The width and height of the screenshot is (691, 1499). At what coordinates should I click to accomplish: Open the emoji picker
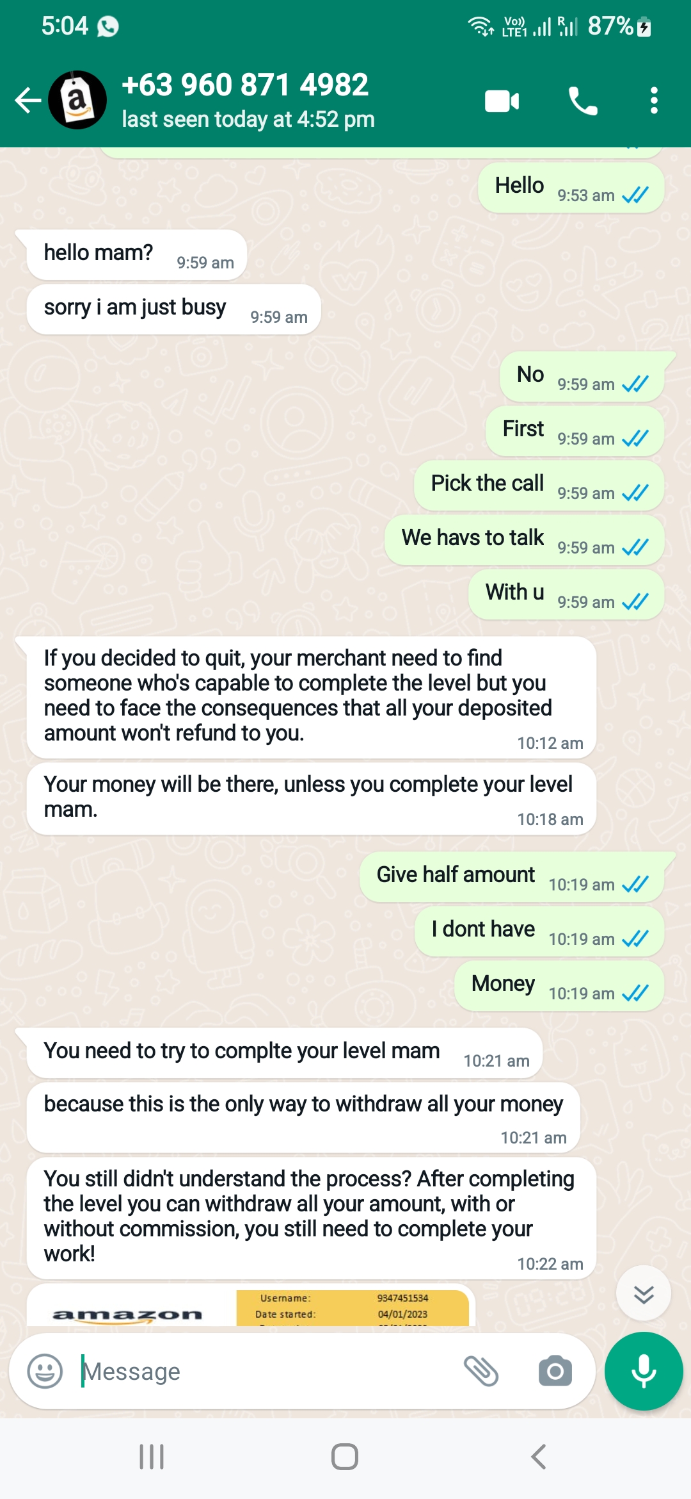pyautogui.click(x=45, y=1372)
